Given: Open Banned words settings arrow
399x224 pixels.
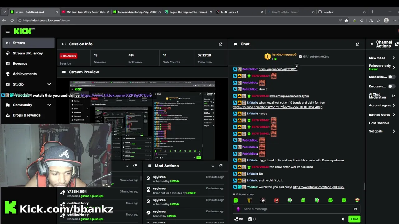Looking at the screenshot, I should (394, 115).
